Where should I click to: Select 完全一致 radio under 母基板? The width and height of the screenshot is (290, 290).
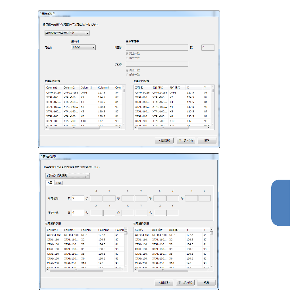pyautogui.click(x=127, y=54)
